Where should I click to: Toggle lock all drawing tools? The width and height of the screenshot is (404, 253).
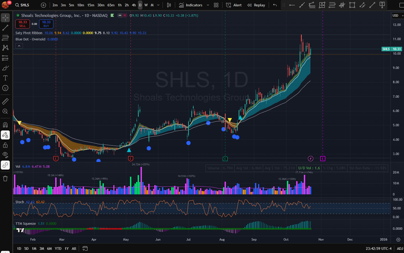(x=5, y=145)
